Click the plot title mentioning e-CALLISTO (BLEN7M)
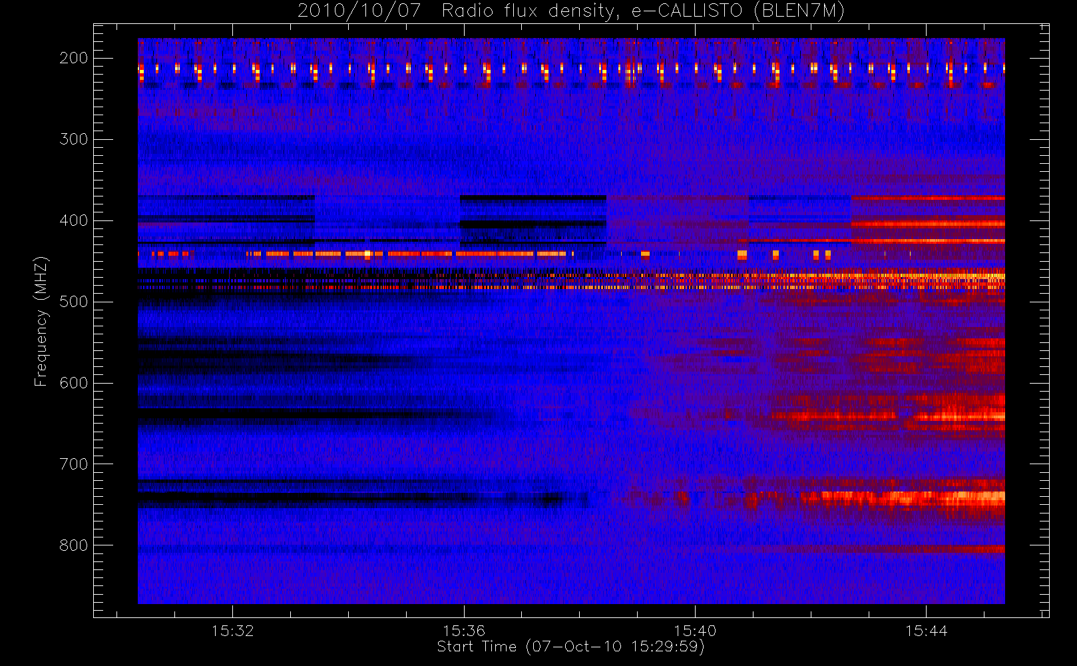Viewport: 1077px width, 666px height. [571, 11]
